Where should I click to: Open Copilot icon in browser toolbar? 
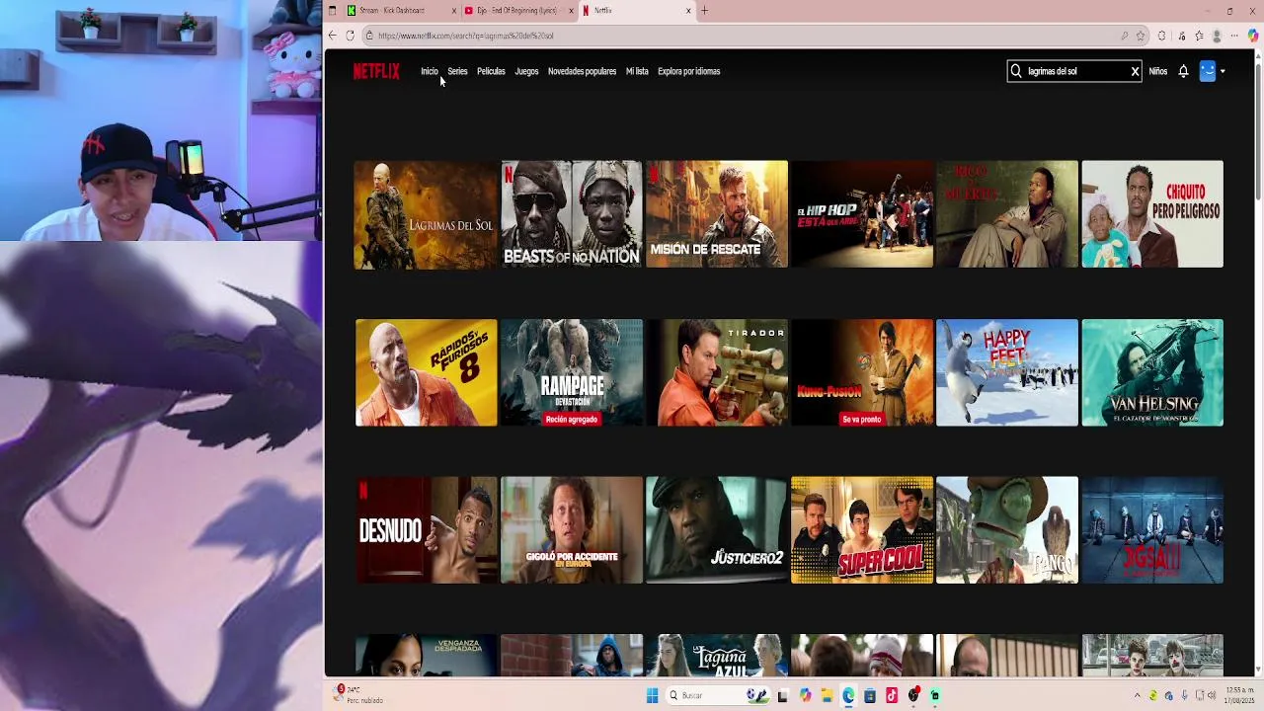(1253, 36)
